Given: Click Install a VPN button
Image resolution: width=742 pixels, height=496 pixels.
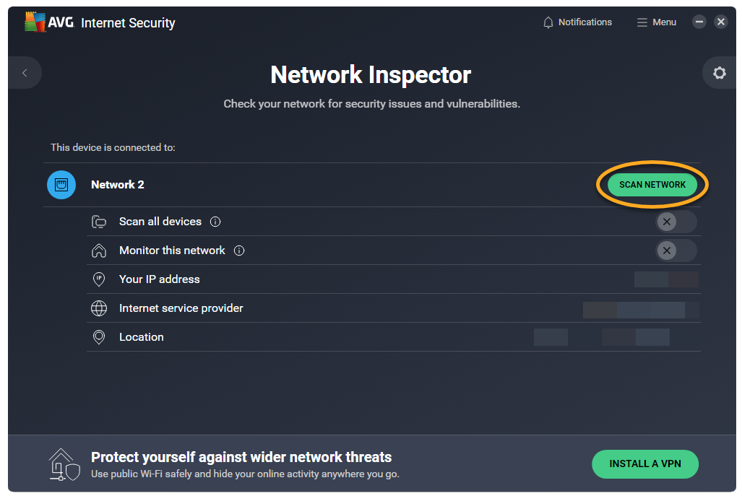Looking at the screenshot, I should [x=645, y=464].
